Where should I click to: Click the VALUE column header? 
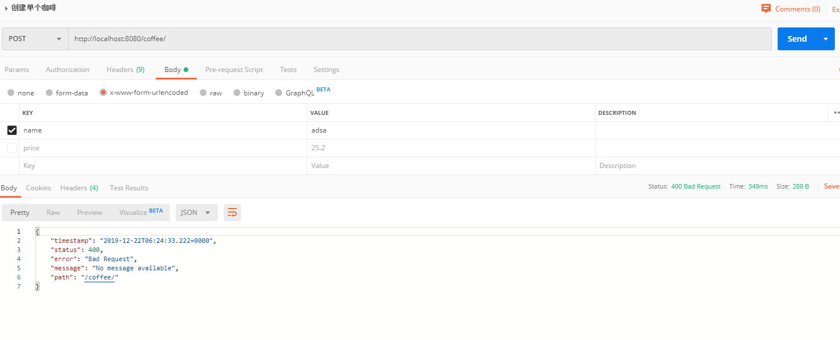pyautogui.click(x=319, y=113)
